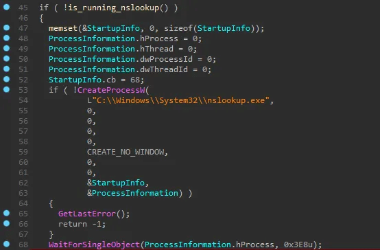
Task: Toggle breakpoint dot on line 66
Action: (7, 223)
